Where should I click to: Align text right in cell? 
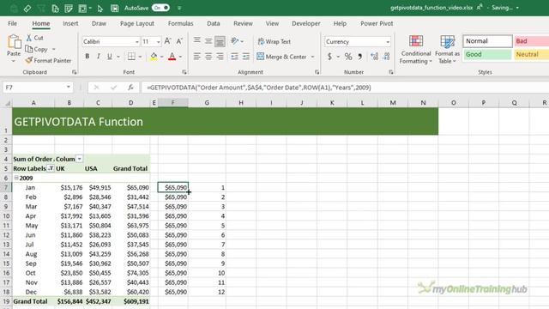coord(220,57)
